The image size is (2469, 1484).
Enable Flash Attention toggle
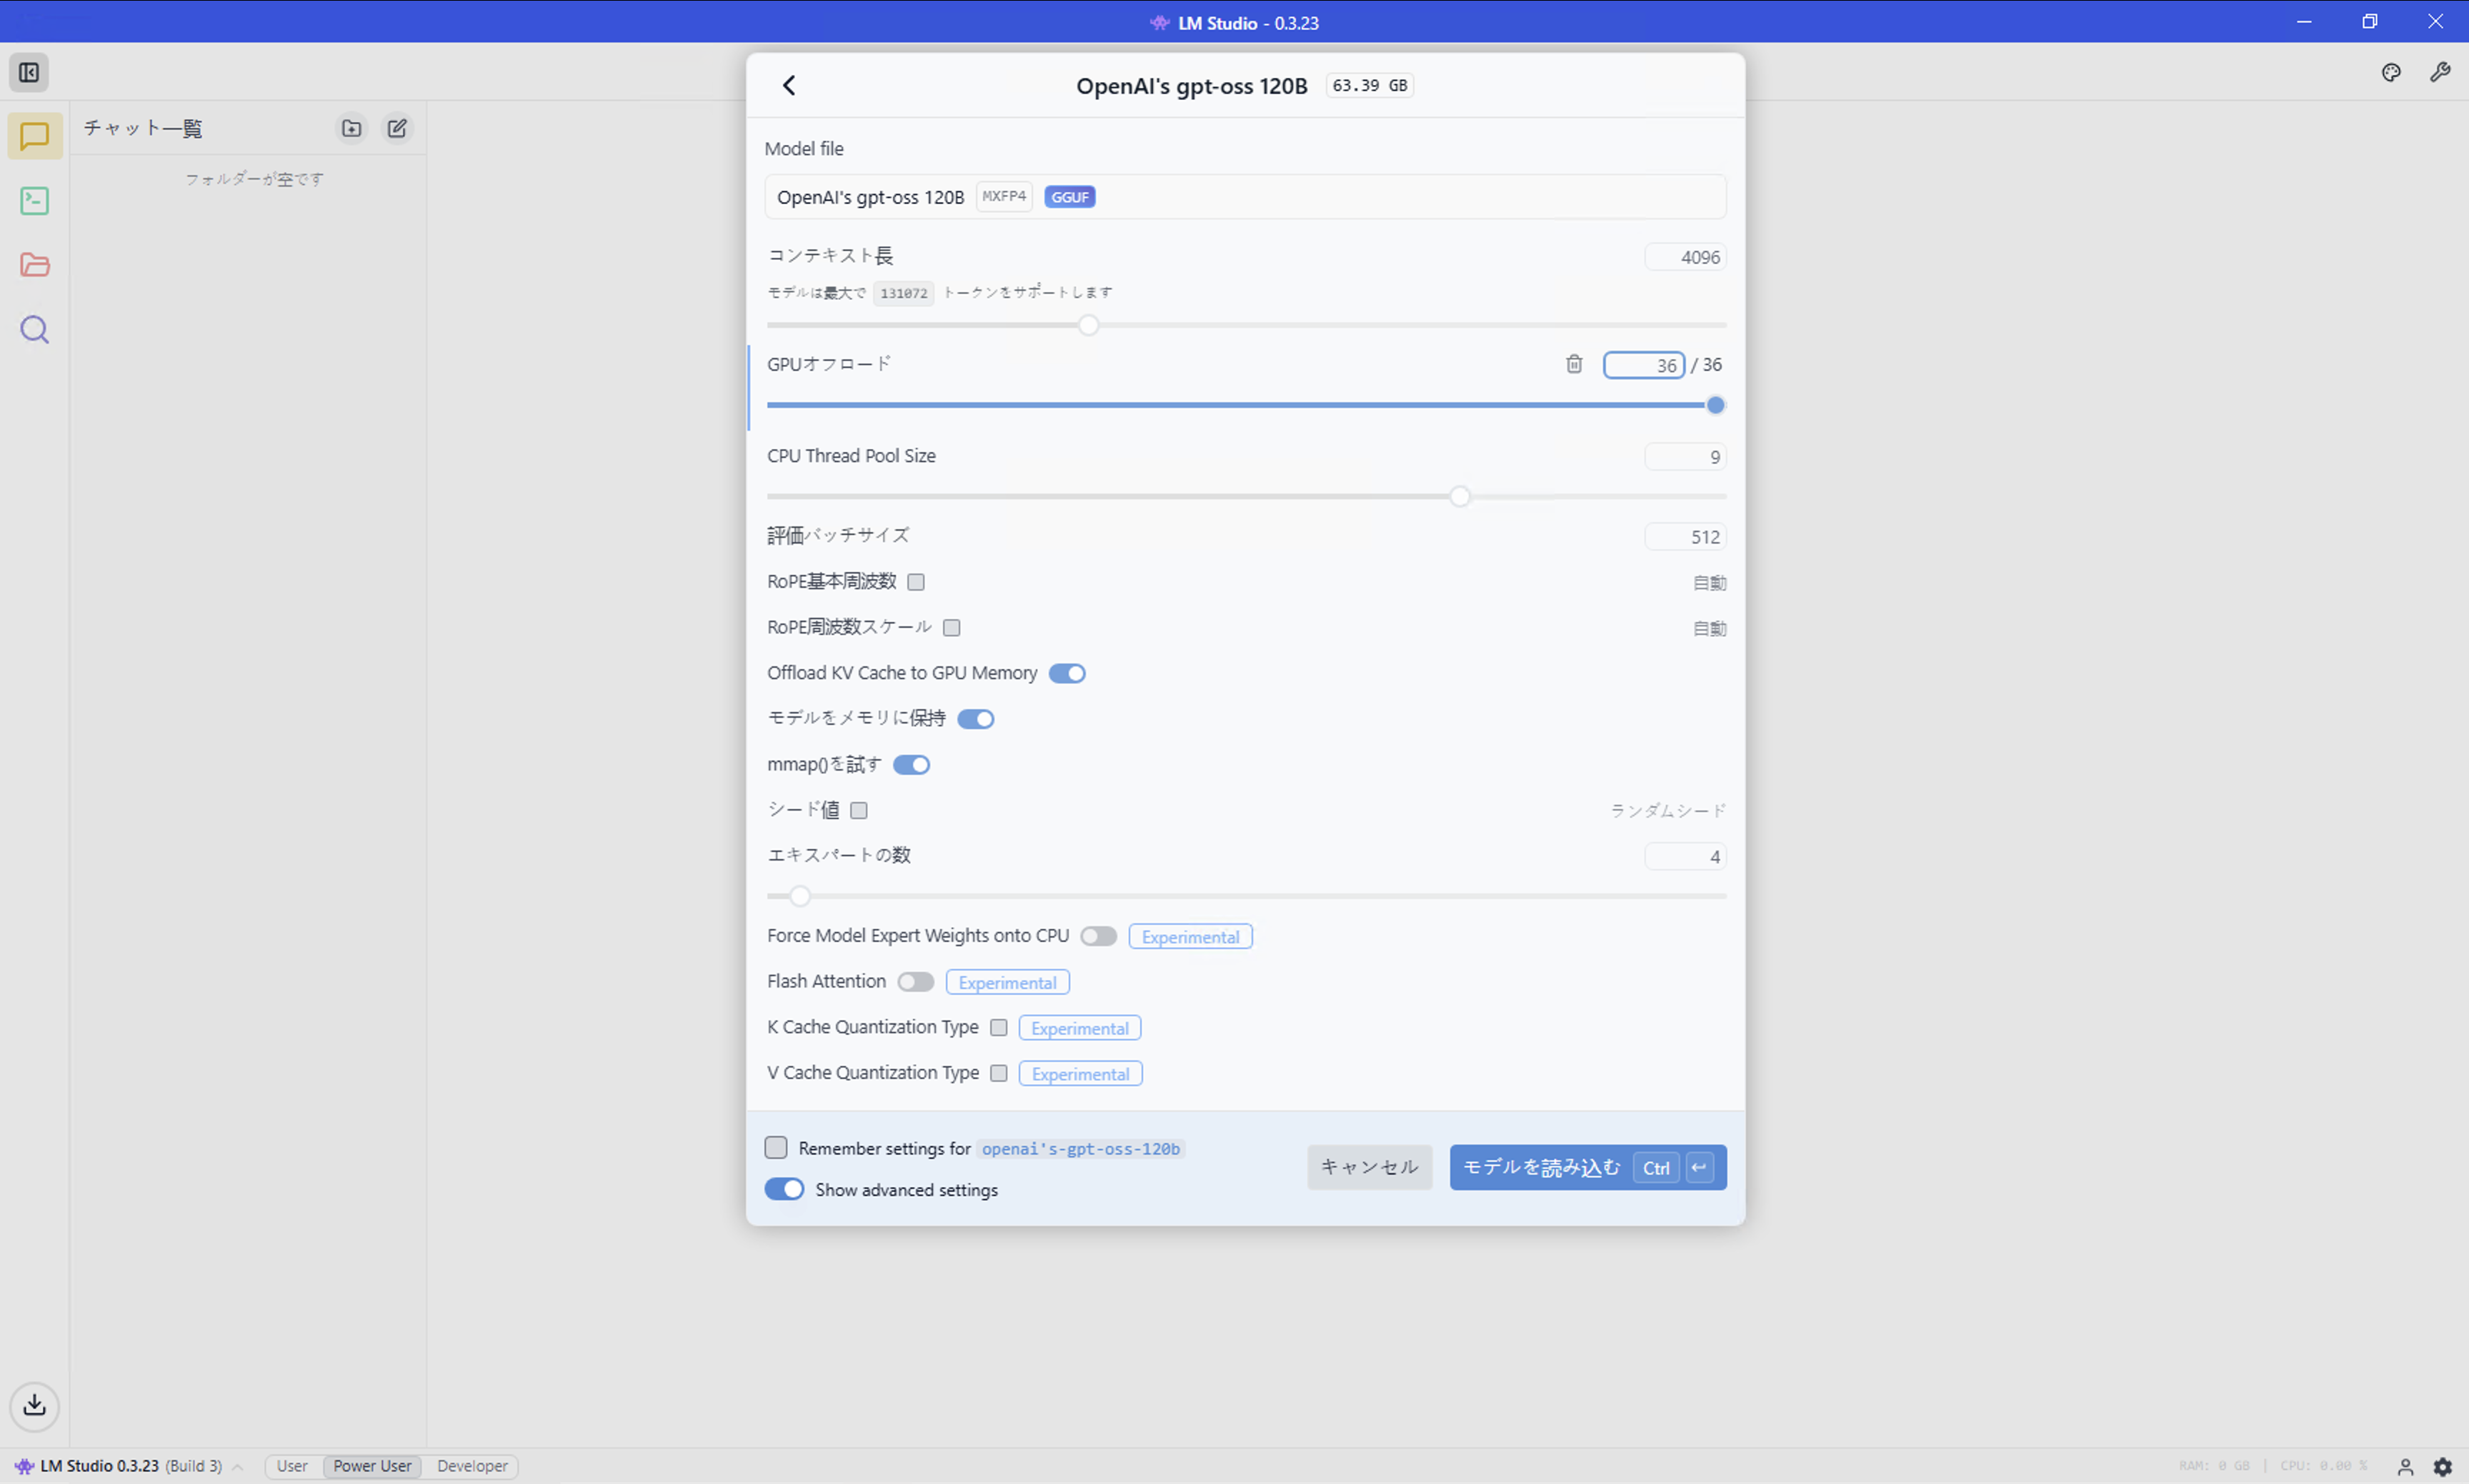[x=914, y=982]
